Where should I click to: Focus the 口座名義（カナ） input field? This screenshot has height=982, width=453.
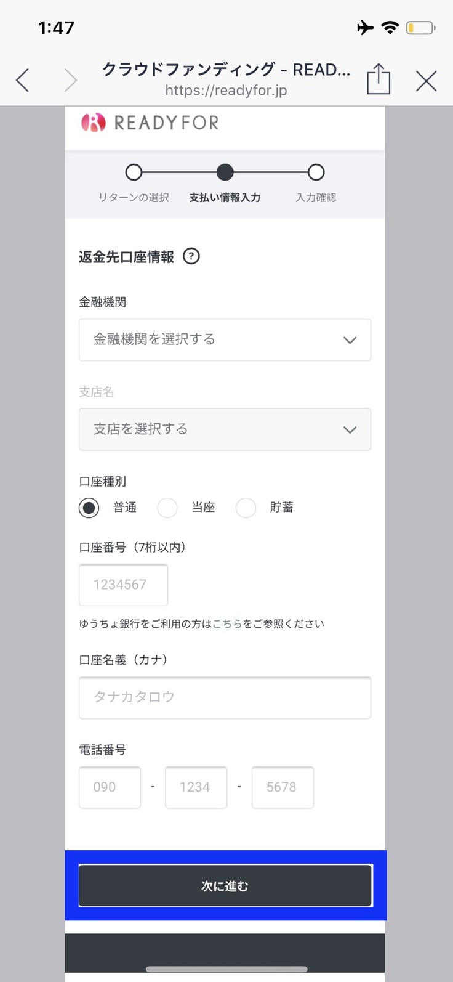click(225, 697)
